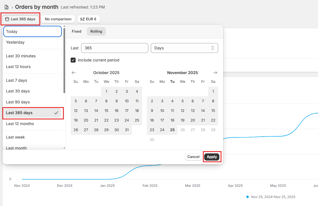Viewport: 318px width, 206px height.
Task: Click the Feb 2025 axis label
Action: [150, 185]
